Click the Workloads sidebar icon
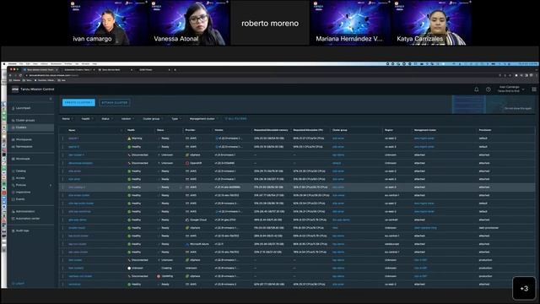Image resolution: width=540 pixels, height=304 pixels. [x=13, y=159]
